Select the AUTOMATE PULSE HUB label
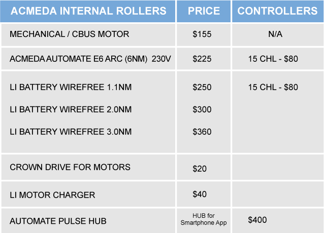This screenshot has width=324, height=233. pos(58,221)
